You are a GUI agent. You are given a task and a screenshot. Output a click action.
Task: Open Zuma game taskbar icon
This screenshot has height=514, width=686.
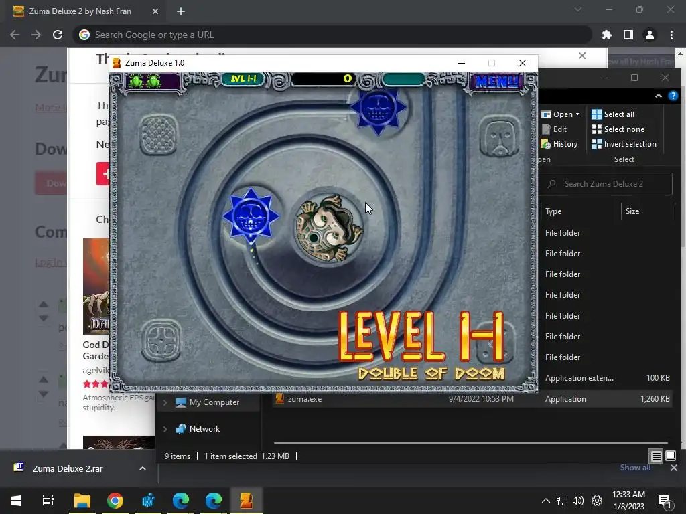[247, 501]
